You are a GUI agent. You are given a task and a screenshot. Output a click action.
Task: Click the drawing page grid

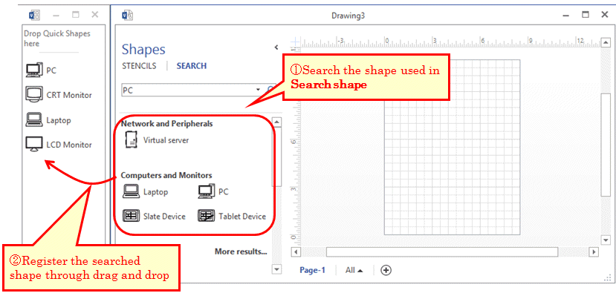[x=452, y=147]
